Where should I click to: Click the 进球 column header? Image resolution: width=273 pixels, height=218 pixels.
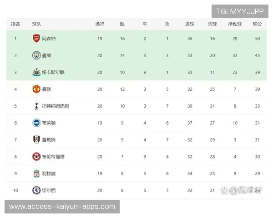tap(190, 24)
